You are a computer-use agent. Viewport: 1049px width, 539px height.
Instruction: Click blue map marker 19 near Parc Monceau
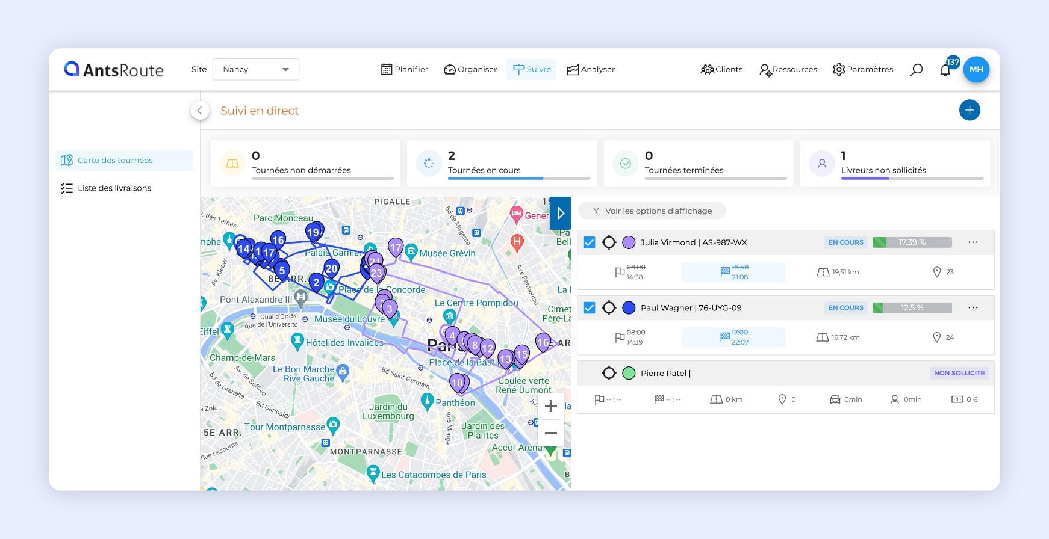coord(313,233)
